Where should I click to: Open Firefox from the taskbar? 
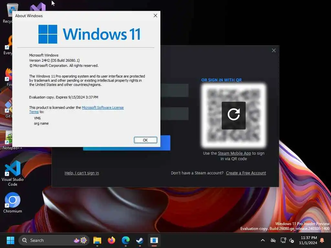[112, 240]
